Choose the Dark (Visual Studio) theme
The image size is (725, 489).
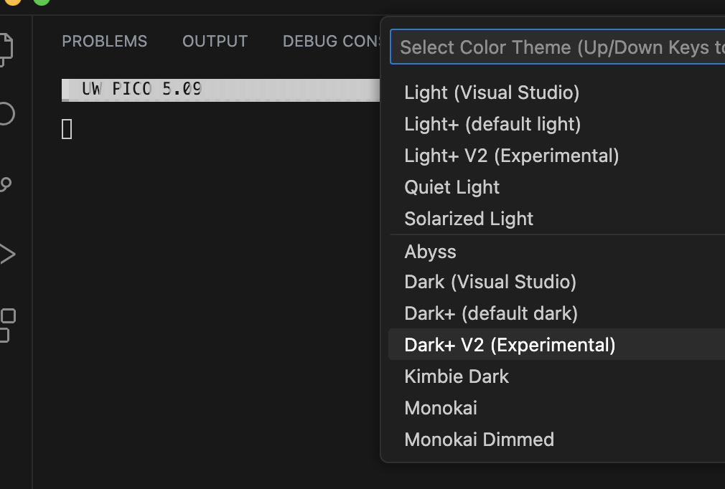point(490,281)
